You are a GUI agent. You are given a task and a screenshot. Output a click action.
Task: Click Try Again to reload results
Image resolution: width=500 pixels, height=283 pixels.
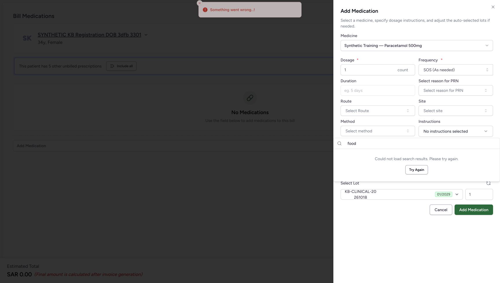tap(417, 170)
